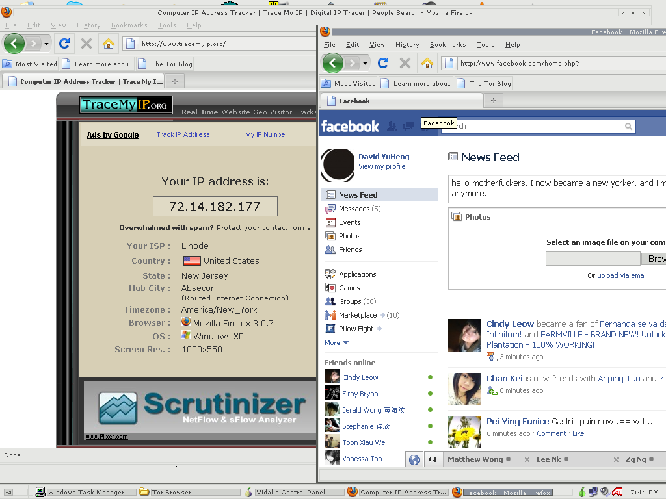The image size is (666, 499).
Task: Click Home icon in TraceMyIP Firefox window
Action: pyautogui.click(x=109, y=44)
